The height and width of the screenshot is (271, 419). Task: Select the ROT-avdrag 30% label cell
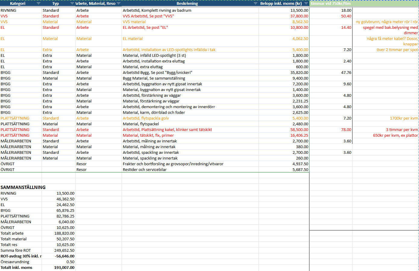coord(21,256)
